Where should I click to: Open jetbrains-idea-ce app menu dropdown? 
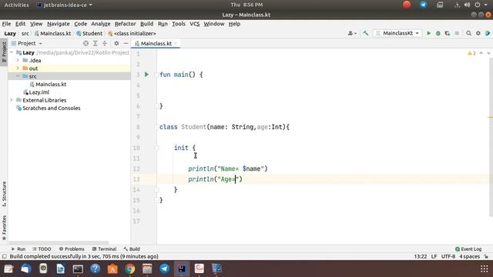65,5
